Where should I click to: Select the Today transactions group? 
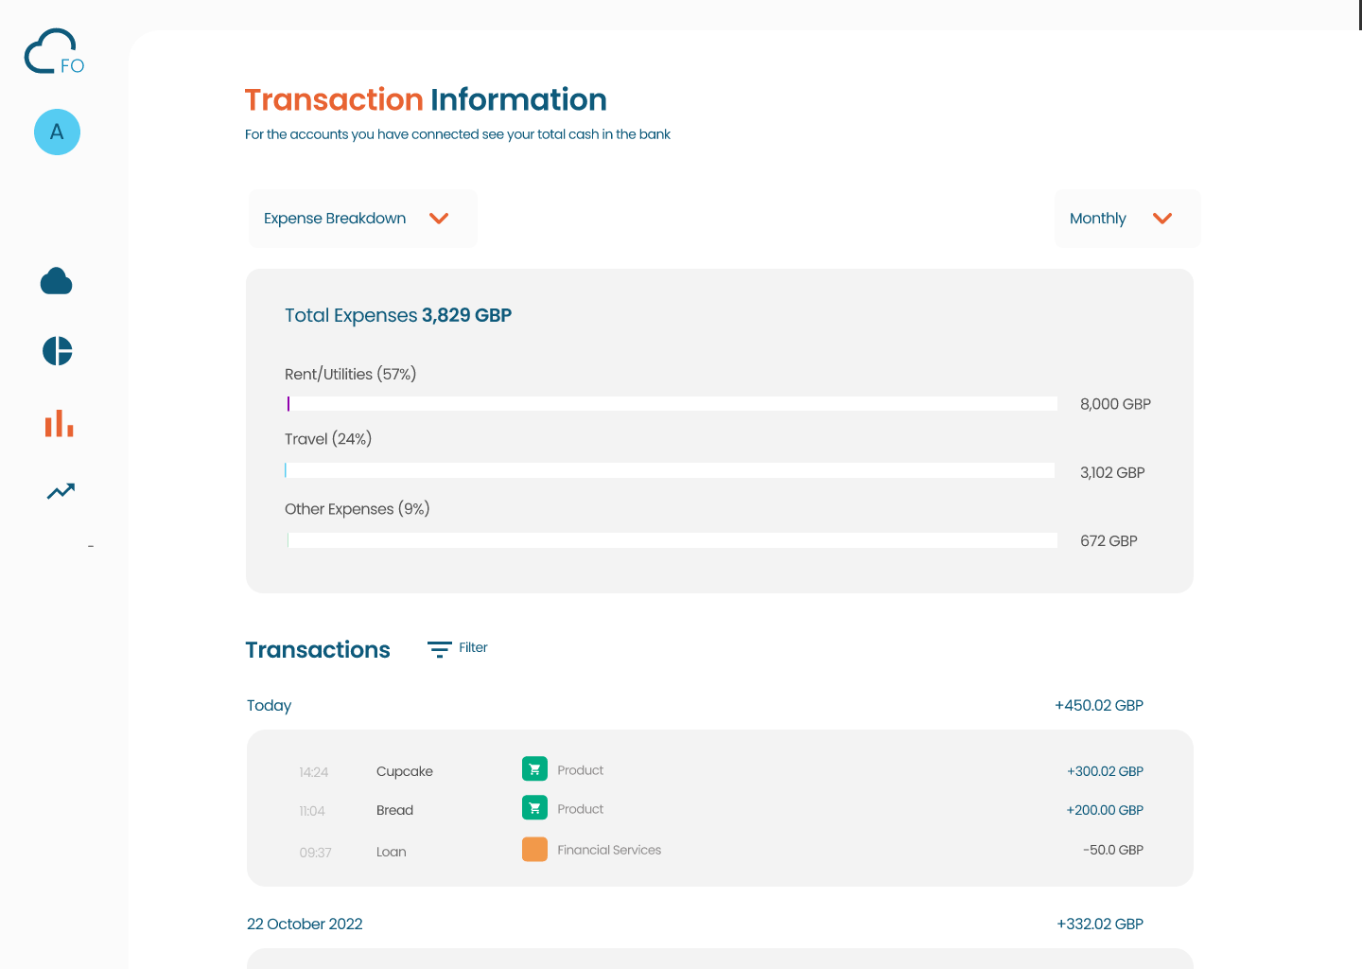(269, 705)
